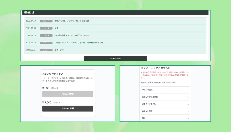Click the 年払いに変更 button

click(68, 108)
